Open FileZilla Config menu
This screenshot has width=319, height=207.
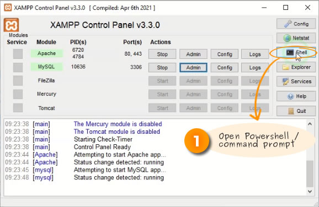225,81
